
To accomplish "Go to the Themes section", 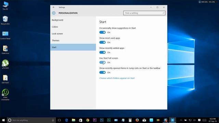I will click(73, 40).
